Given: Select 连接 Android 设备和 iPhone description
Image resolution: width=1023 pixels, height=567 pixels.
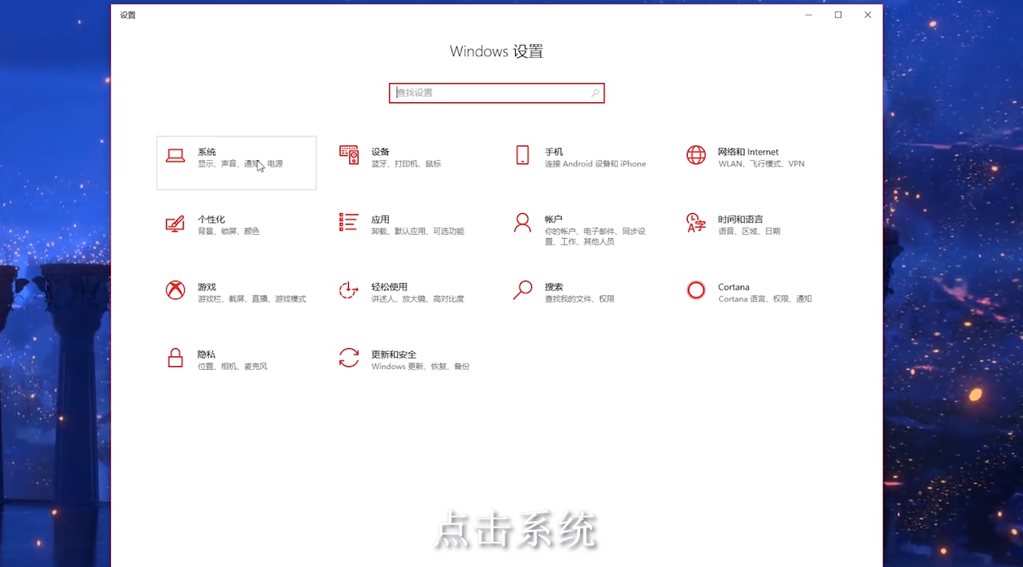Looking at the screenshot, I should (595, 164).
